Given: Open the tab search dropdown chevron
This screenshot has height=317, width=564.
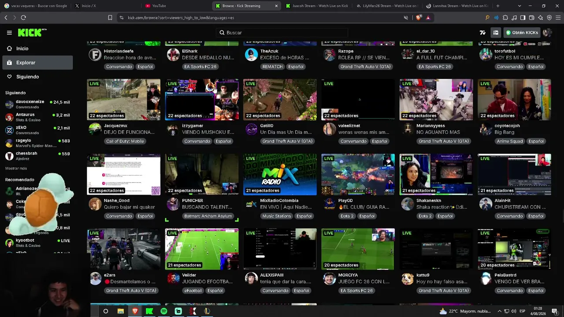Looking at the screenshot, I should 519,6.
